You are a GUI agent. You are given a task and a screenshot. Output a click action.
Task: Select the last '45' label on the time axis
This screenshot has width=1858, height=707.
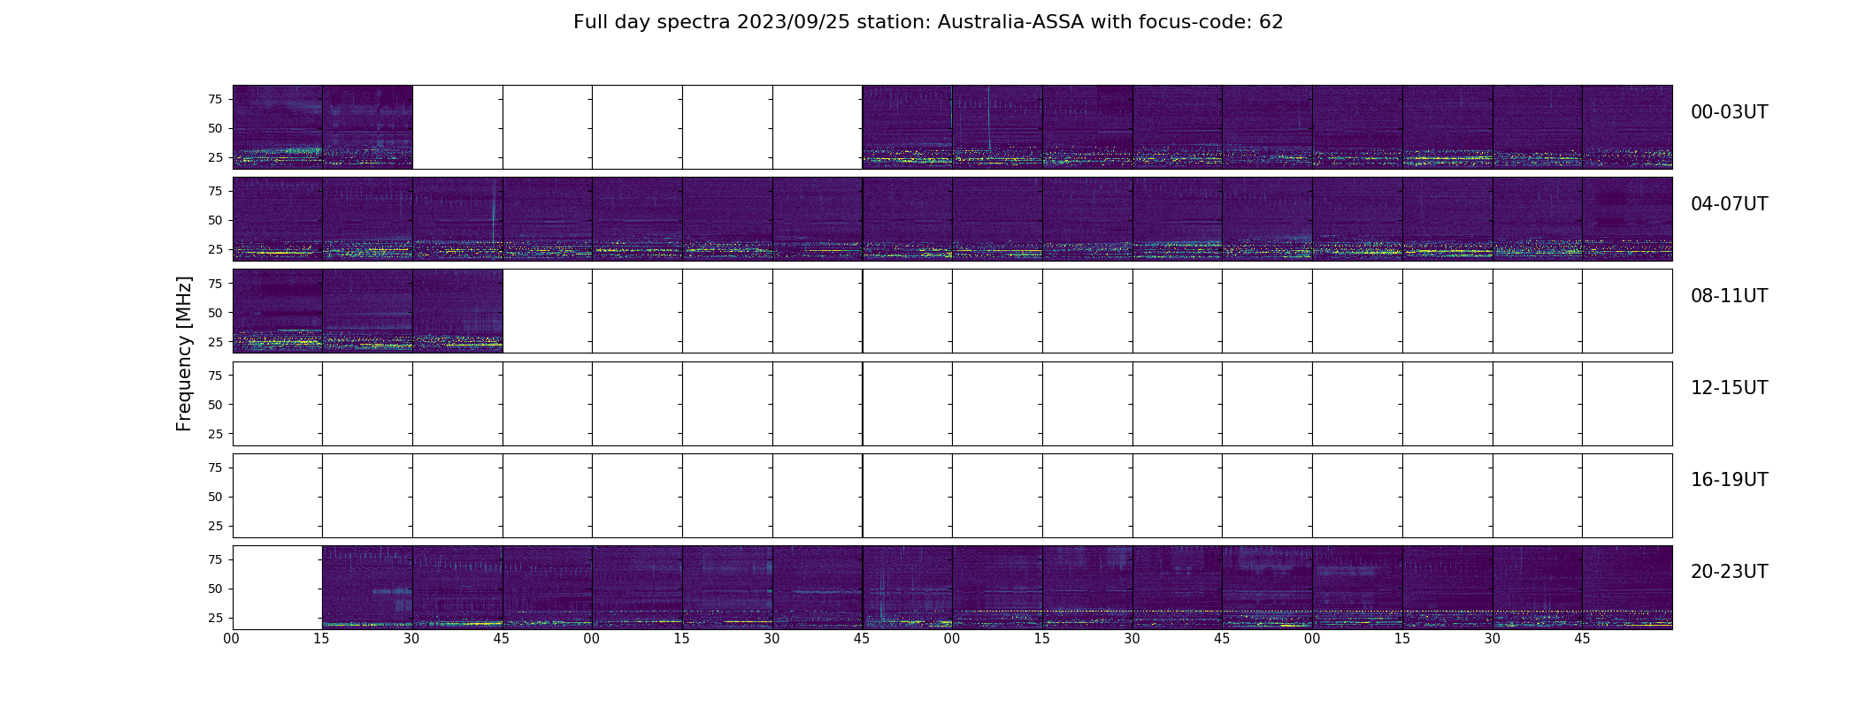point(1582,639)
